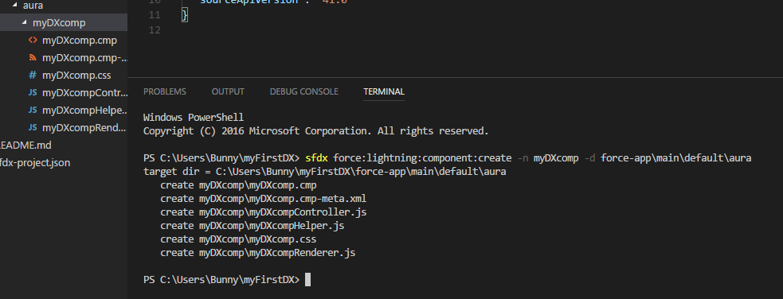Click 'create myDXcomp\myDXcomp.cmp' output line

coord(239,185)
